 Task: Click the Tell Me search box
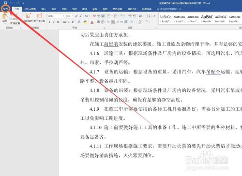170,9
